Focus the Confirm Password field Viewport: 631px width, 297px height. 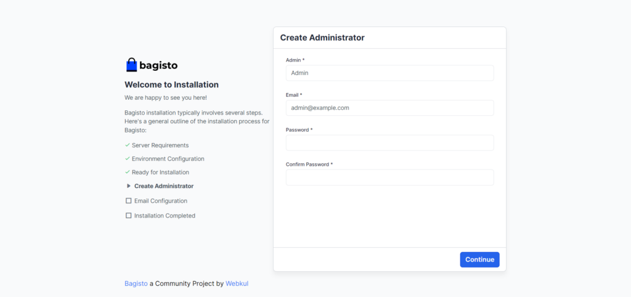click(x=389, y=177)
